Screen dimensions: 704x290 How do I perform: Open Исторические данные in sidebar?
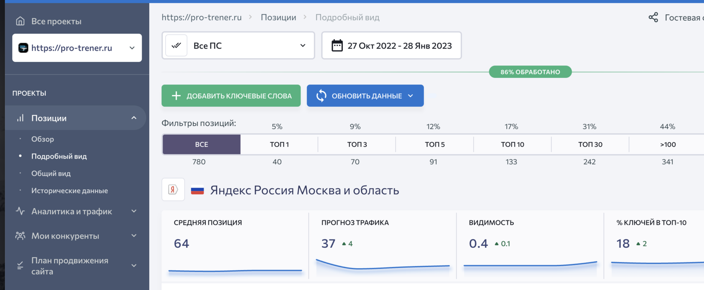70,190
